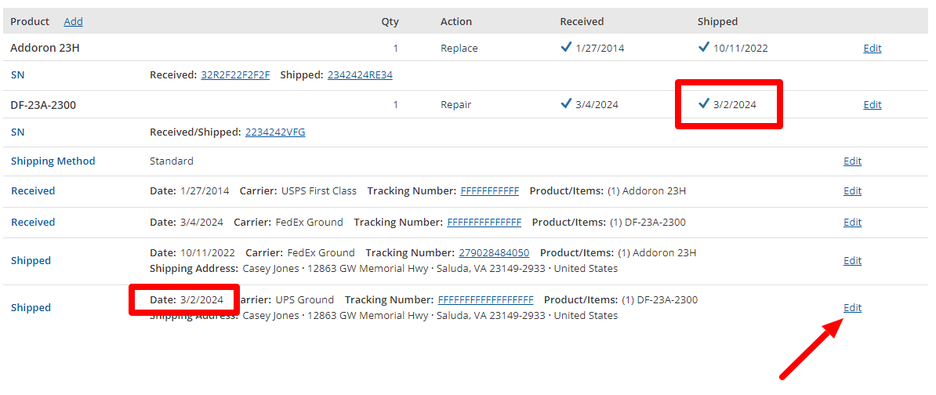This screenshot has width=936, height=395.
Task: Click the 1/27/2014 received checkmark
Action: pyautogui.click(x=566, y=48)
